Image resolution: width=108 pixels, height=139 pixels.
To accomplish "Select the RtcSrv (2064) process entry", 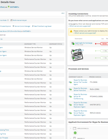I will tap(94, 89).
